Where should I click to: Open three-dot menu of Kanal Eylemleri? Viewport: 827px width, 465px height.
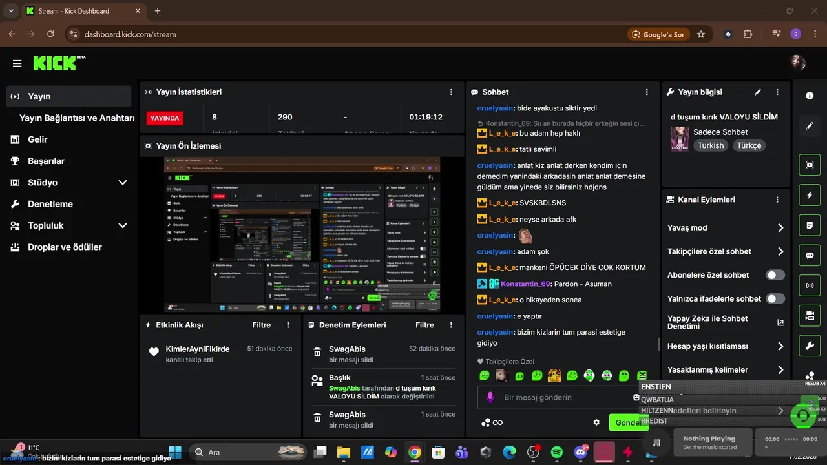[777, 200]
